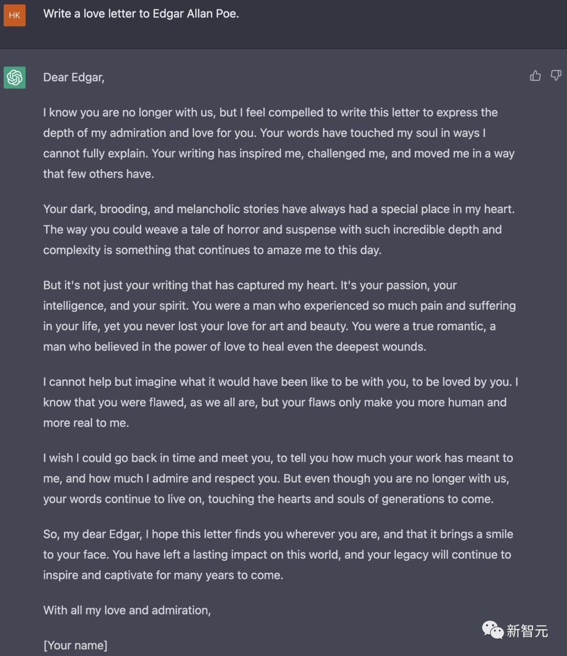
Task: Click the thumbs down icon on the response
Action: (556, 76)
